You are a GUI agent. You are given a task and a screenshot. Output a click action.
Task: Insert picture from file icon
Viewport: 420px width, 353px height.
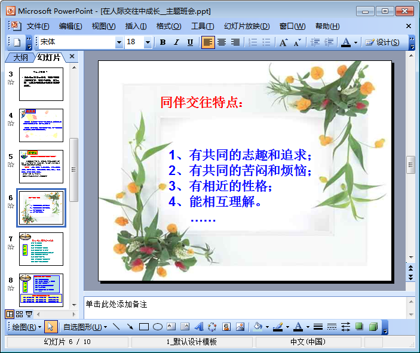pyautogui.click(x=240, y=327)
